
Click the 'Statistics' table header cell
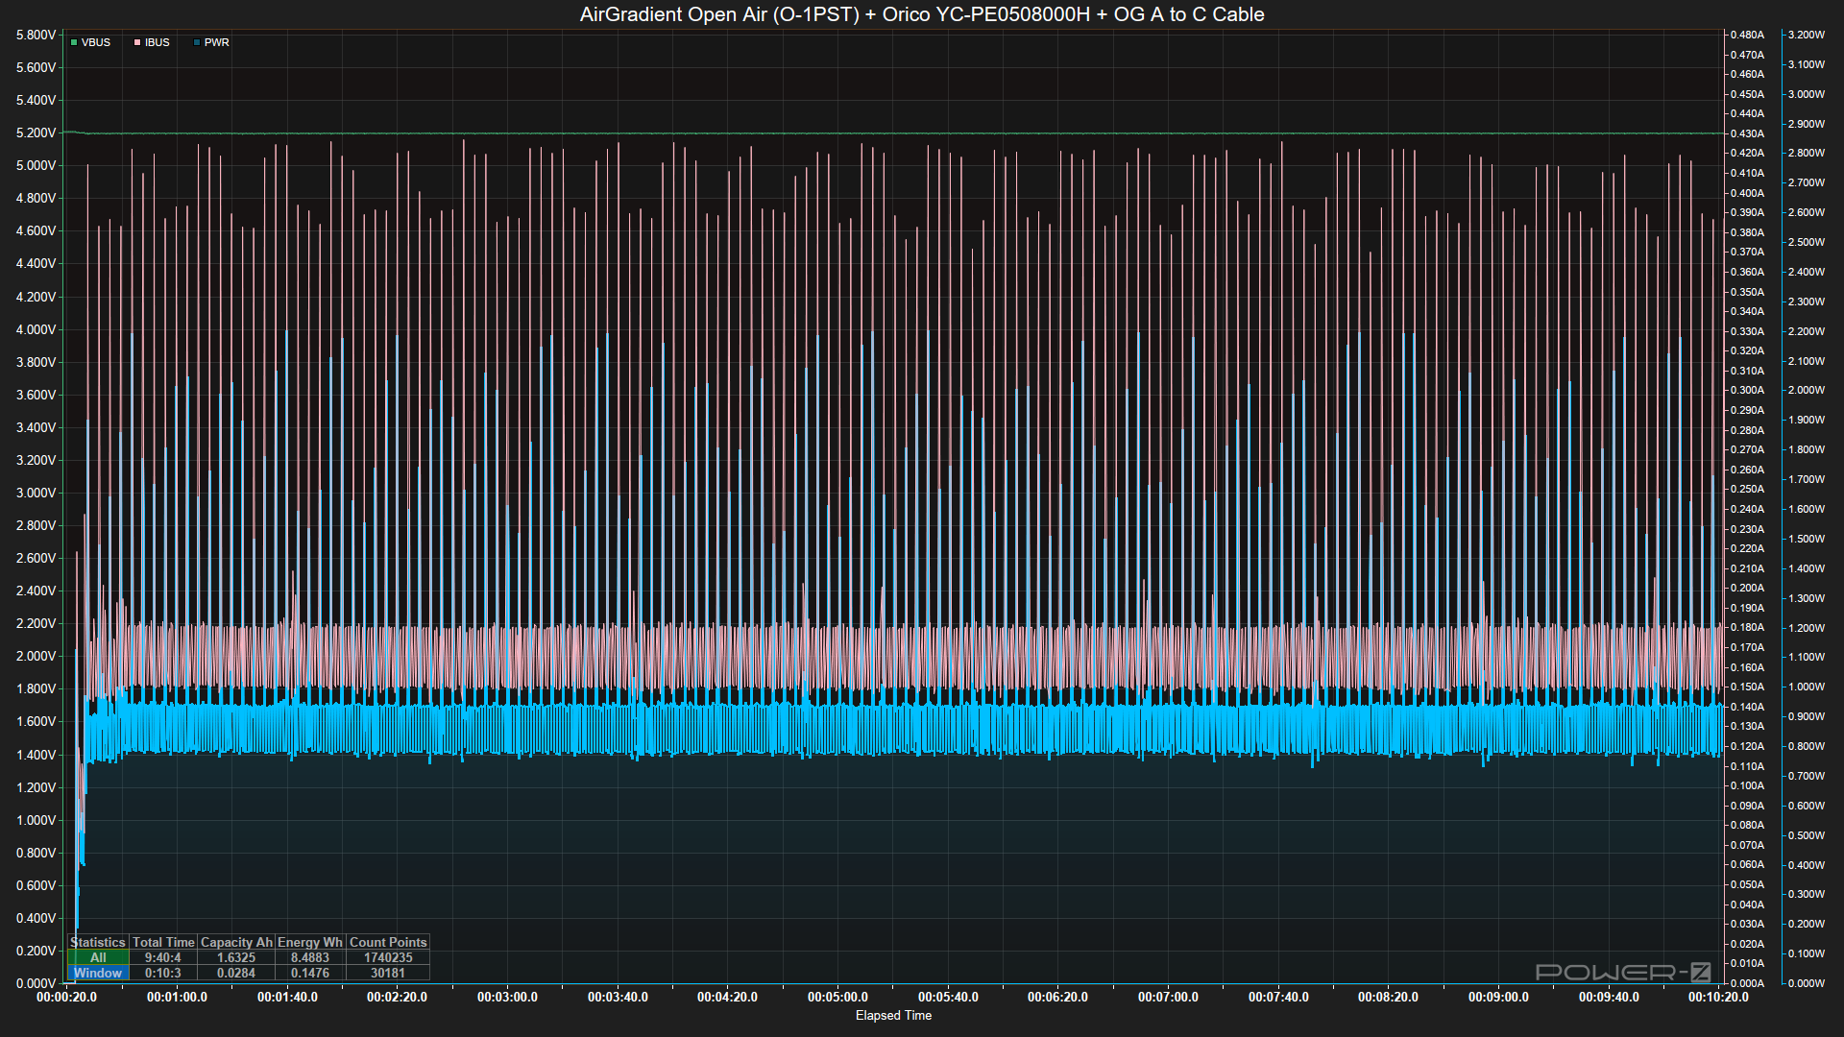pyautogui.click(x=98, y=942)
